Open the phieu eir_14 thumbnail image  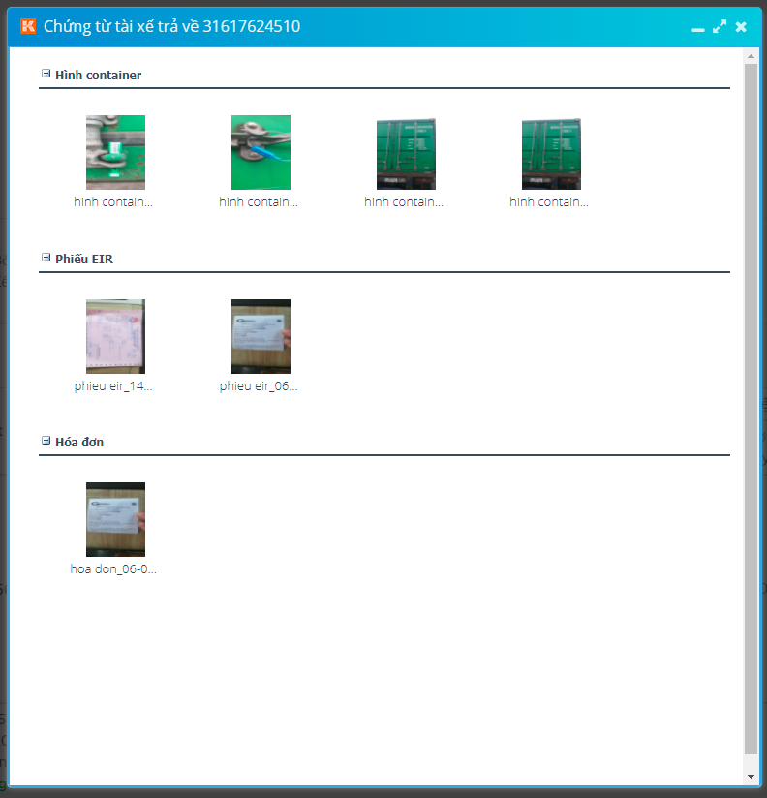(x=115, y=336)
